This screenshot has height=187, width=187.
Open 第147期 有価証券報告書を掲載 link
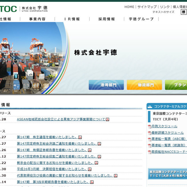(x=52, y=150)
